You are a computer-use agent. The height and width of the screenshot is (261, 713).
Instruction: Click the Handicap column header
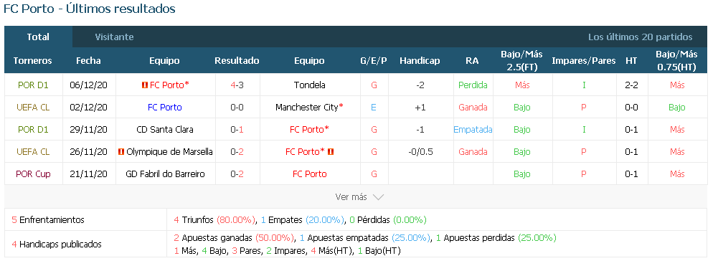point(420,60)
